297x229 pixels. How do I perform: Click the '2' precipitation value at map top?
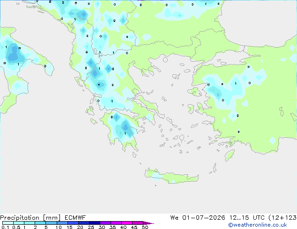[x=63, y=3]
